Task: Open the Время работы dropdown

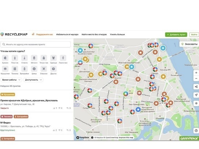Action: pos(11,80)
